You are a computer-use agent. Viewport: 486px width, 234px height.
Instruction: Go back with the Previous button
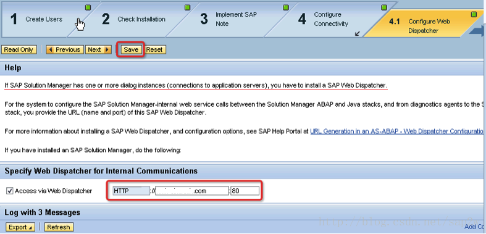pos(65,49)
